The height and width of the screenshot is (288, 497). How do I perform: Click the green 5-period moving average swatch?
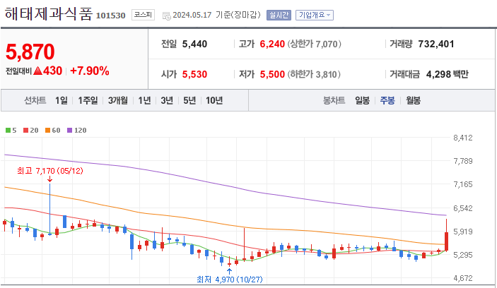coord(8,130)
